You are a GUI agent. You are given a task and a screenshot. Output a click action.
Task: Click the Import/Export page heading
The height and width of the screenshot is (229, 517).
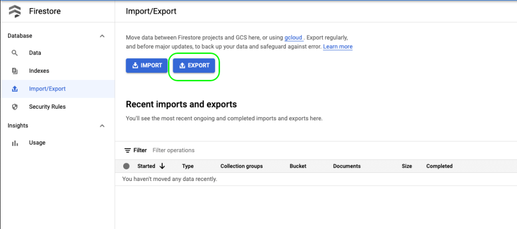[151, 12]
